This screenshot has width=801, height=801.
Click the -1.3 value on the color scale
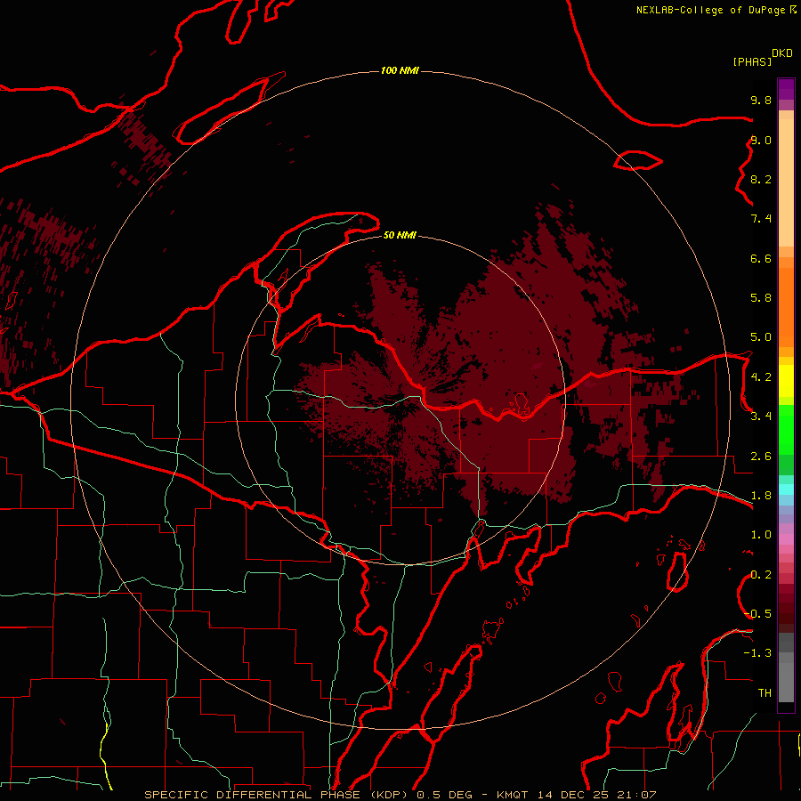(757, 653)
